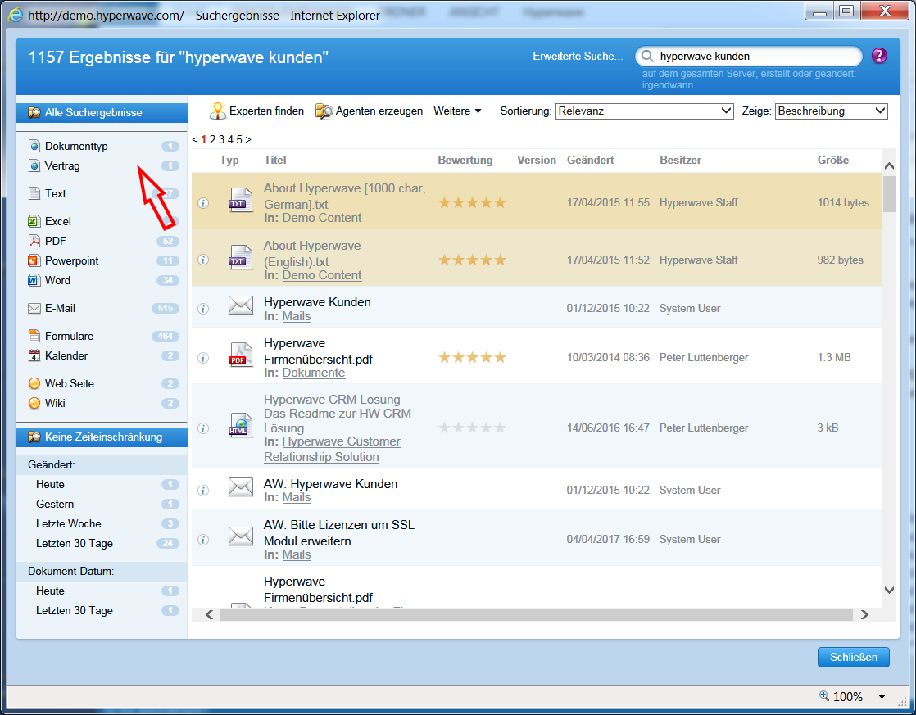The image size is (916, 715).
Task: Open Internet Explorer zoom level dropdown arrow
Action: [x=882, y=696]
